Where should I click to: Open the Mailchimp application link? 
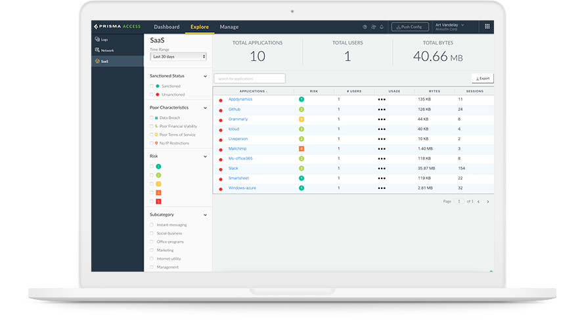(238, 149)
